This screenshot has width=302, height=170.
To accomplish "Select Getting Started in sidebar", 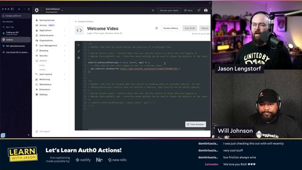I will tap(47, 20).
